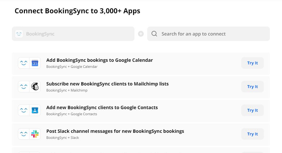Hit Try It for Google Contacts
Image resolution: width=282 pixels, height=153 pixels.
click(x=252, y=110)
